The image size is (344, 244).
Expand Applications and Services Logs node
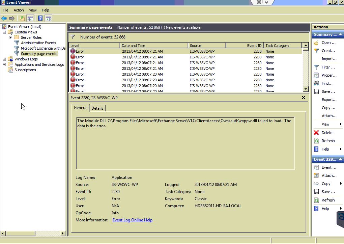(x=4, y=64)
